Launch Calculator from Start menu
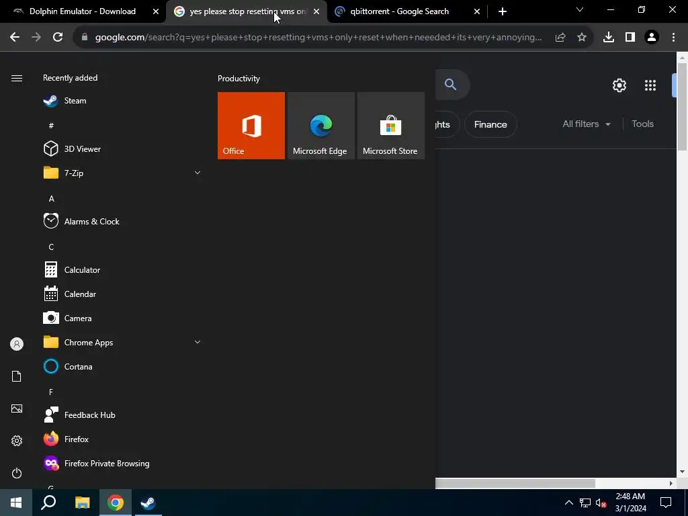 pos(122,269)
